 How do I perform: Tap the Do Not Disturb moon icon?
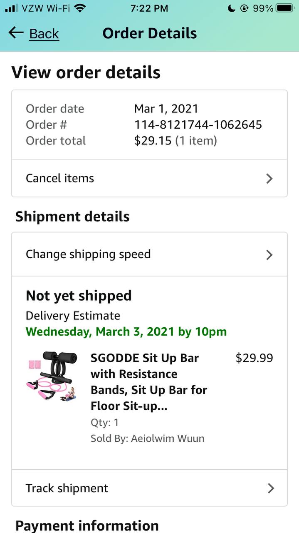[x=232, y=8]
